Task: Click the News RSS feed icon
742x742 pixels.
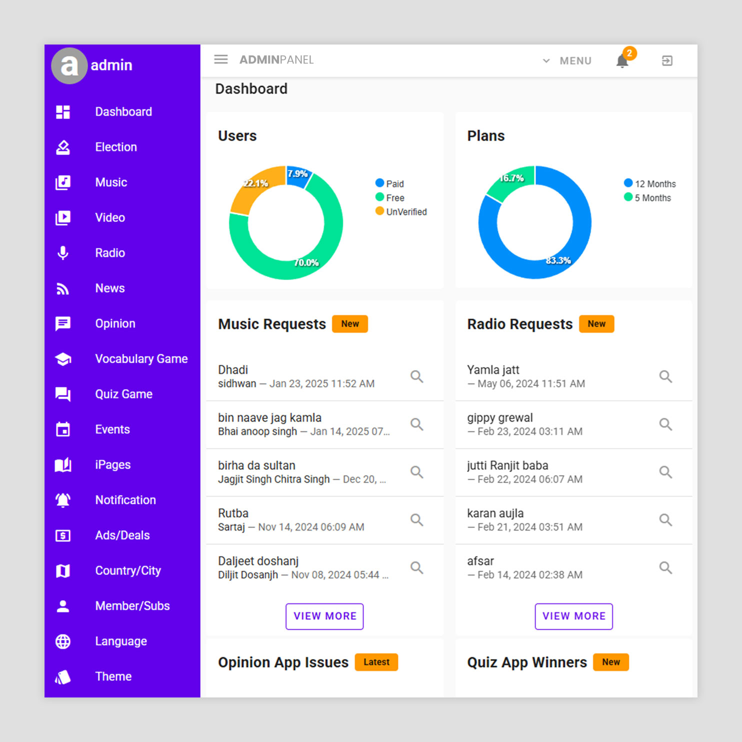Action: coord(63,288)
